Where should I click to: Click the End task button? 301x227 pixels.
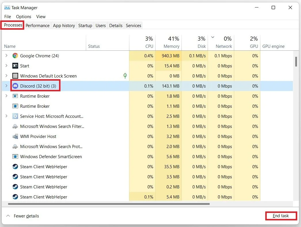(x=281, y=216)
